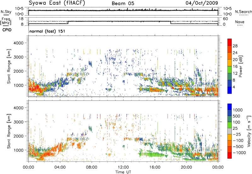
Task: Click the date '04/Oct/2009'
Action: (x=202, y=3)
